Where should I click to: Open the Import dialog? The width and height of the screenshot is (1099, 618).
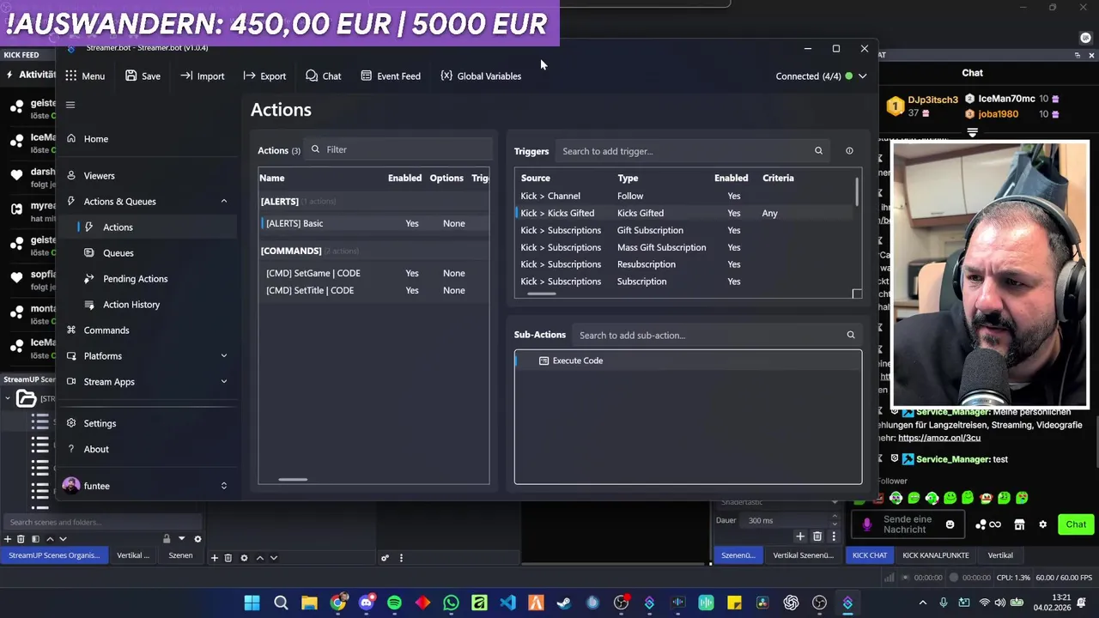pyautogui.click(x=202, y=76)
